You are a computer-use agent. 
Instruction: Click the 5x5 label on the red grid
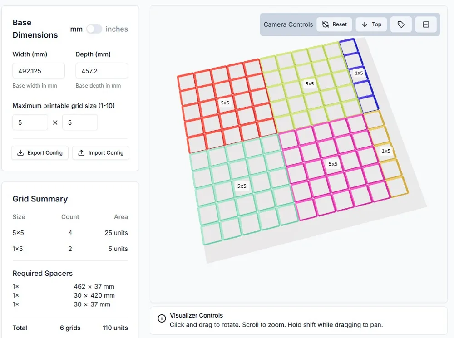click(x=225, y=103)
